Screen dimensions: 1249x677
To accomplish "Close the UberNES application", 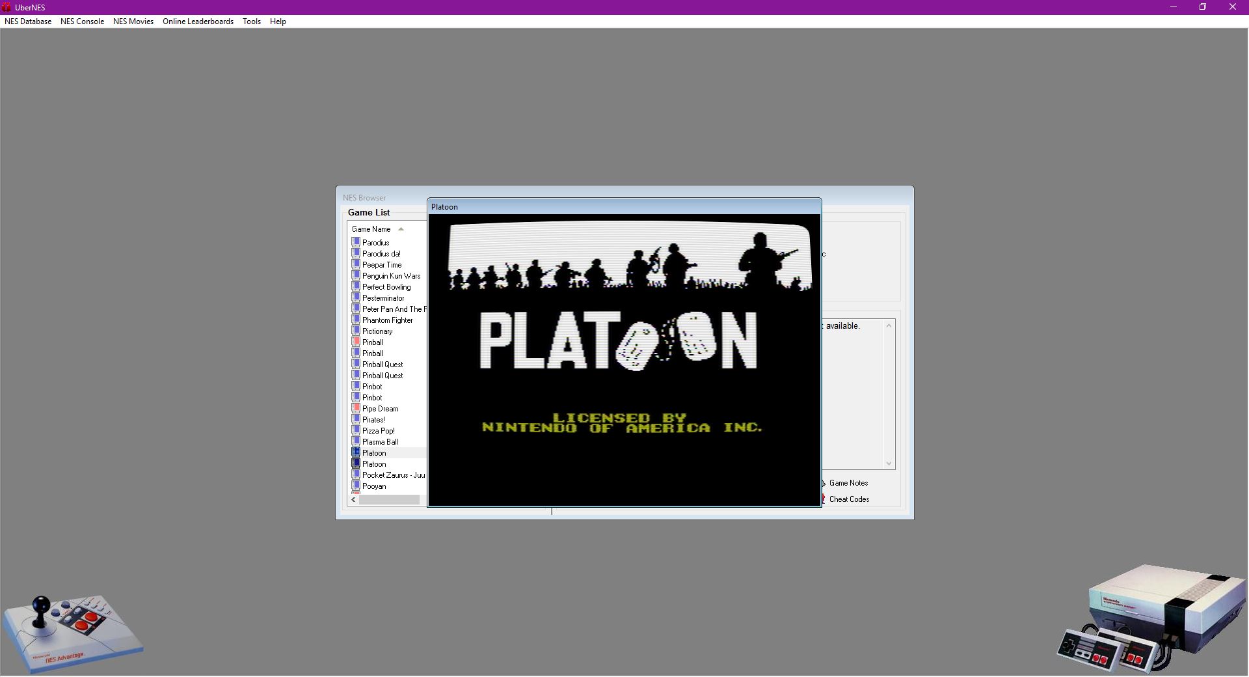I will 1232,7.
